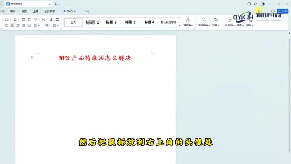This screenshot has height=164, width=291.
Task: Open the WPS AI tab
Action: 70,11
